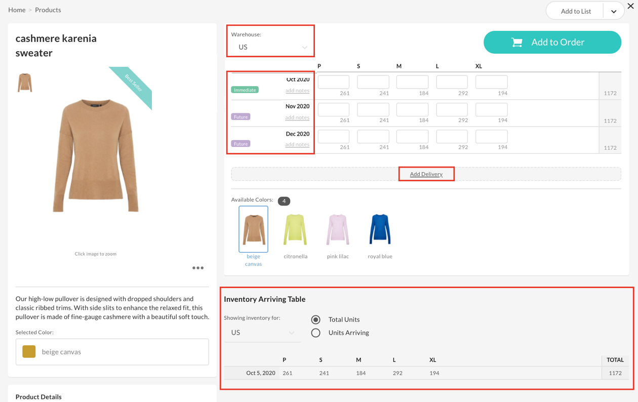The image size is (638, 402).
Task: Navigate to Products in the breadcrumb
Action: 48,10
